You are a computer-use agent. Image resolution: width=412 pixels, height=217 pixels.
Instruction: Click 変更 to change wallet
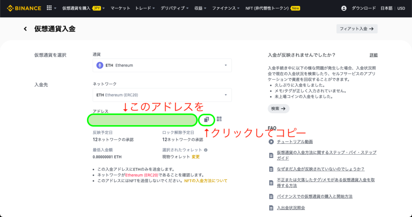[x=196, y=157]
